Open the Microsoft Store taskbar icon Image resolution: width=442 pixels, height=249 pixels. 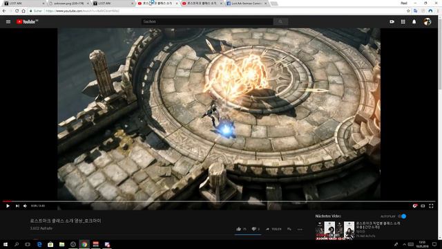50,244
